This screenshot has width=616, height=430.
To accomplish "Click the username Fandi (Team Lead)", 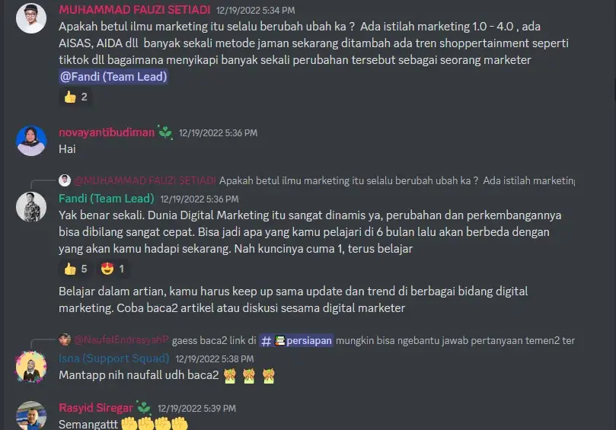I will click(x=107, y=199).
